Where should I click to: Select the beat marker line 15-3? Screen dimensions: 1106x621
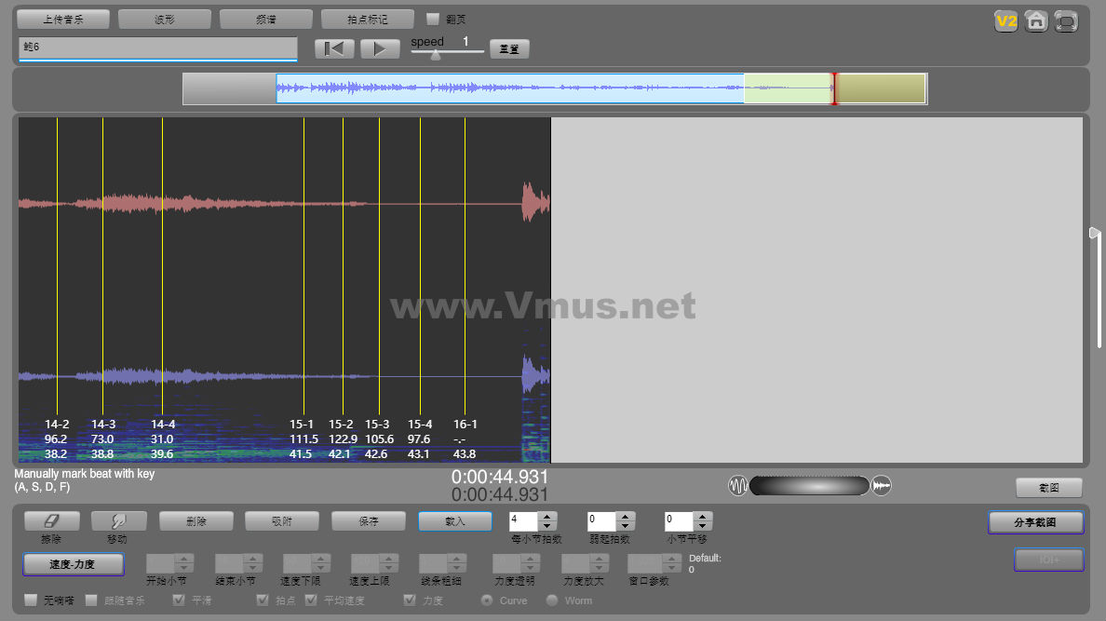380,268
